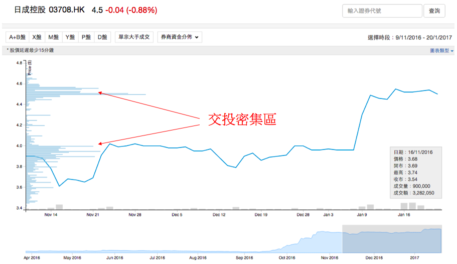Click the 日成控股 03708.HK stock title
This screenshot has height=264, width=457.
[x=49, y=10]
